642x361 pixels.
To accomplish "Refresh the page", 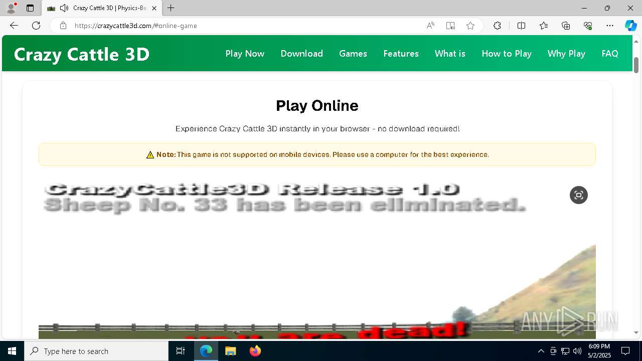I will click(36, 26).
